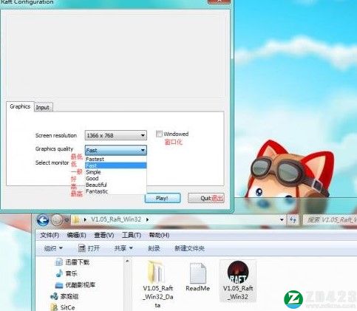Click navigation pane scrollbar up arrow

click(x=127, y=261)
